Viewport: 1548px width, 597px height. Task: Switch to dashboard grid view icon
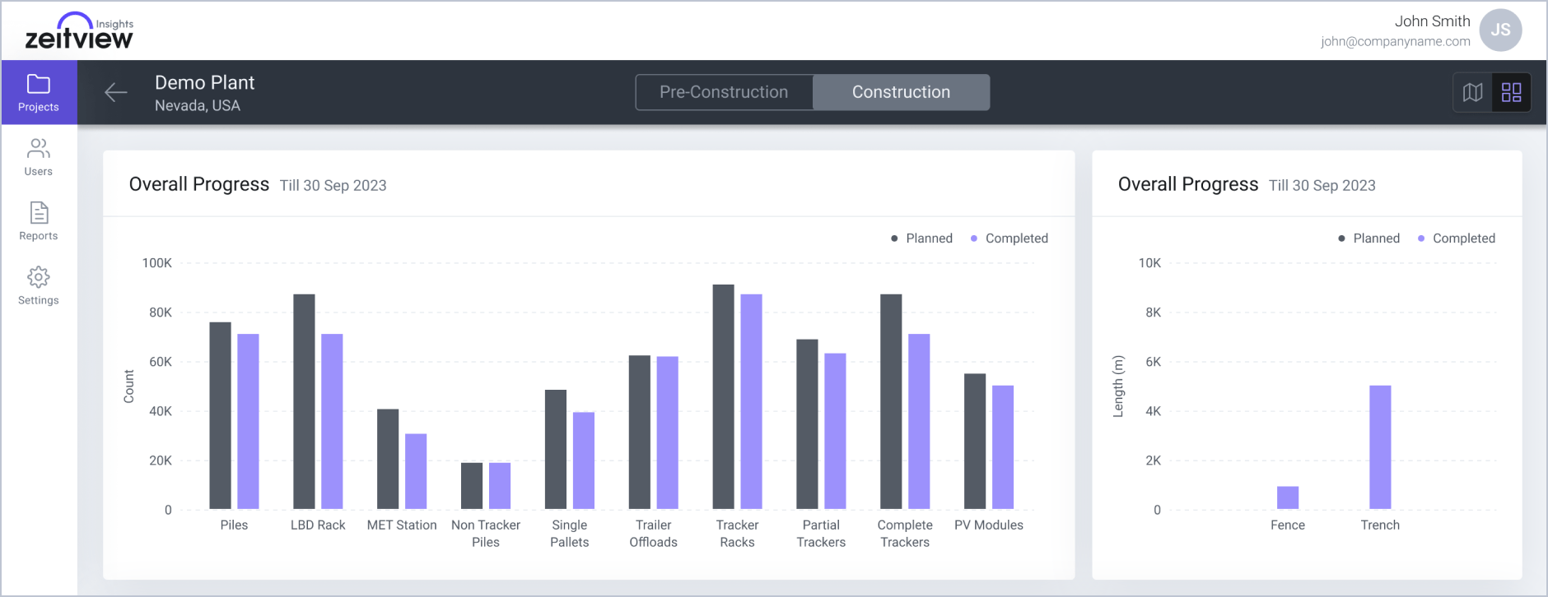point(1512,92)
